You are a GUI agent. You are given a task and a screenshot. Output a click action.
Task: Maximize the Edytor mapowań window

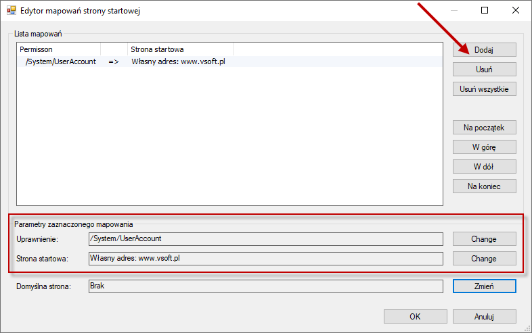[485, 11]
